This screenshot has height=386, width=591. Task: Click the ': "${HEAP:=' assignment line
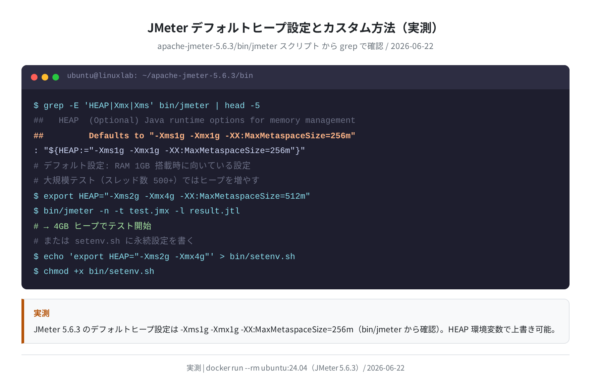pyautogui.click(x=169, y=151)
